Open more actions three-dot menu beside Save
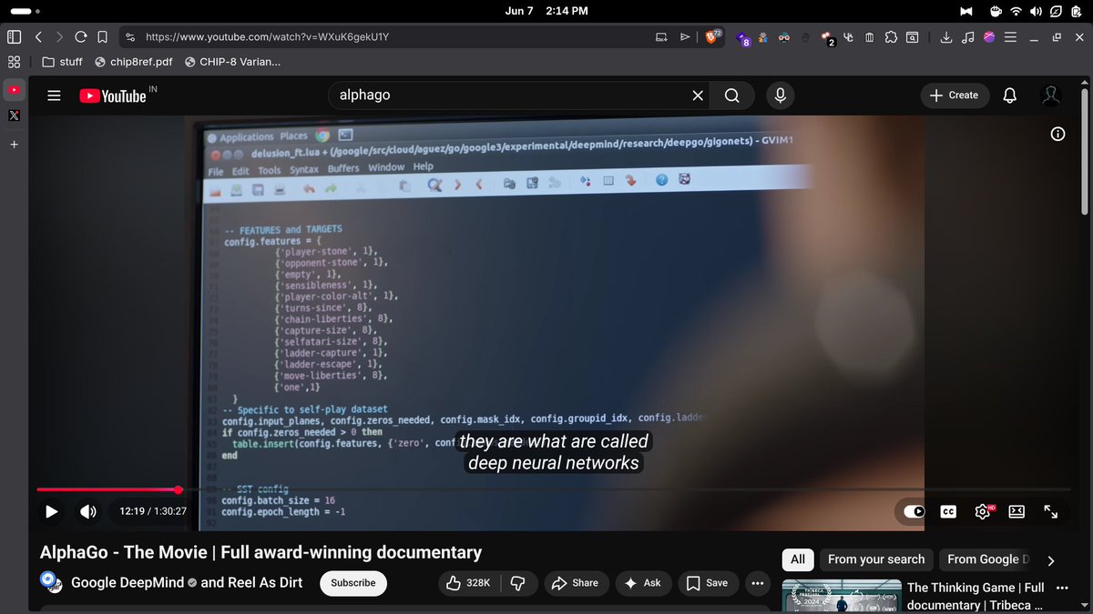Viewport: 1093px width, 614px height. click(757, 583)
